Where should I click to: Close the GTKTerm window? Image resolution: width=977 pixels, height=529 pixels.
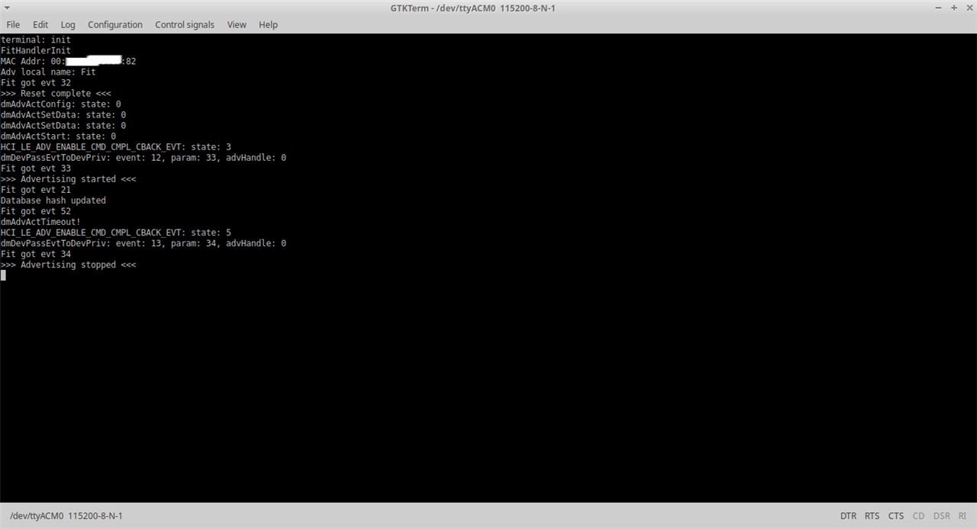pos(968,8)
